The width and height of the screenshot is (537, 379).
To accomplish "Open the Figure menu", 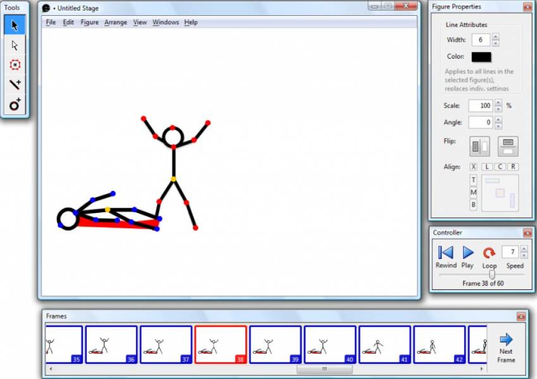I will coord(89,22).
